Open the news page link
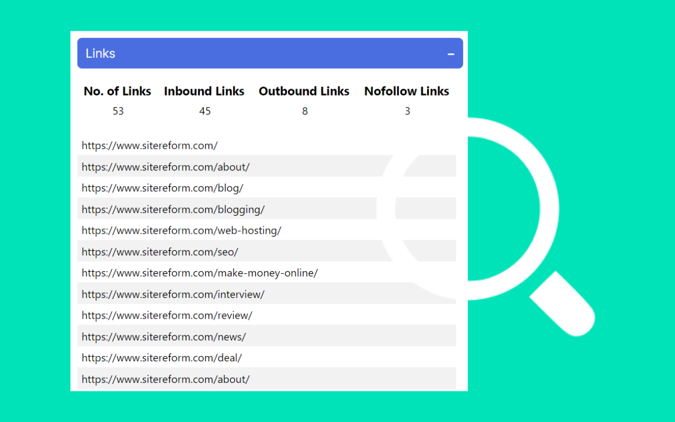The image size is (675, 422). point(163,337)
